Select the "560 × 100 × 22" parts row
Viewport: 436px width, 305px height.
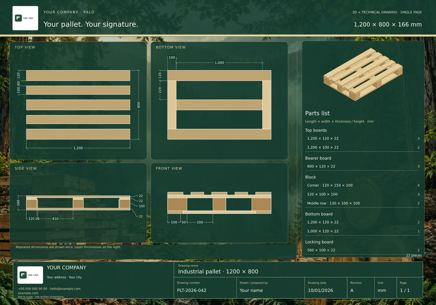pos(363,250)
